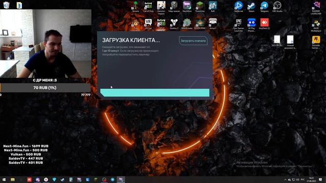
Task: Expand the hidden system tray icons
Action: [x=285, y=179]
